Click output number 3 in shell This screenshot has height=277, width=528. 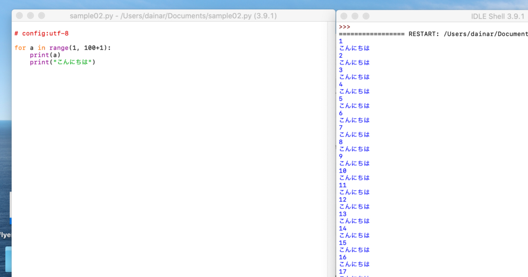click(x=341, y=70)
